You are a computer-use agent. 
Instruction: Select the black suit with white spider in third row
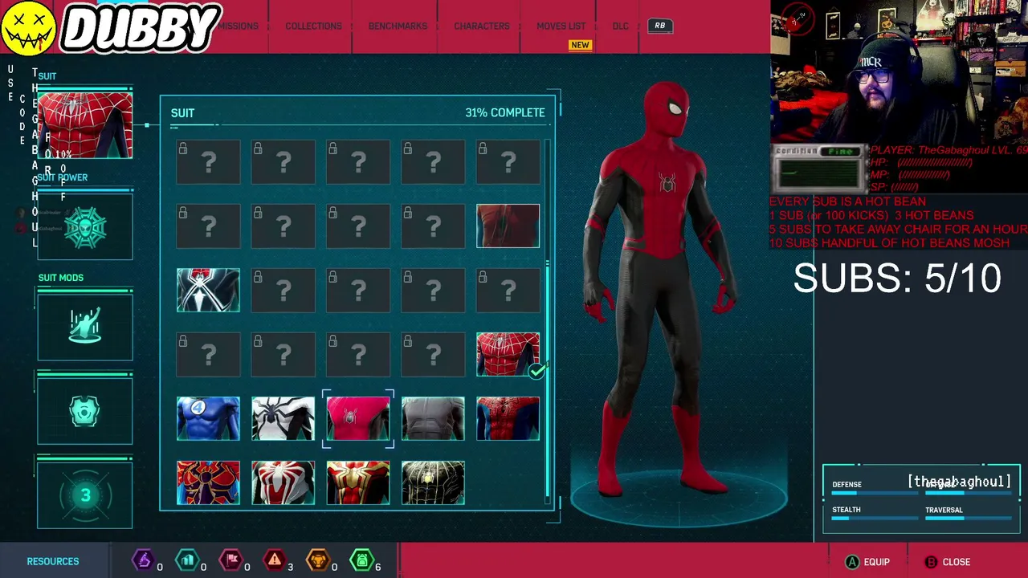[x=208, y=290]
